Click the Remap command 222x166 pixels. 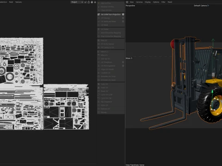click(x=111, y=113)
